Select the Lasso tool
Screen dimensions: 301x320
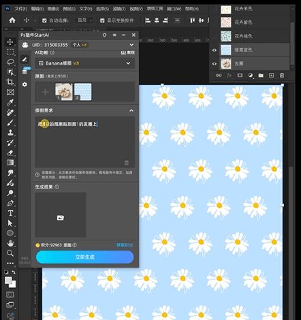(x=10, y=62)
